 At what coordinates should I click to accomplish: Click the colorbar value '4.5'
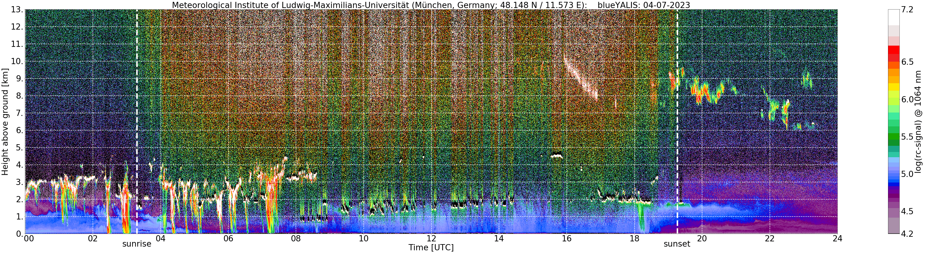coord(907,211)
